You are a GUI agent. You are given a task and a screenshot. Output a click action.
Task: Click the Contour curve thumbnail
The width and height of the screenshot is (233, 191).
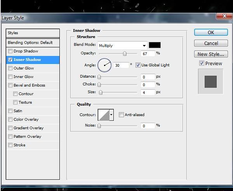(x=104, y=115)
